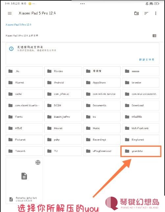Click the blue new folder link in banner
The height and width of the screenshot is (212, 165).
tap(147, 60)
